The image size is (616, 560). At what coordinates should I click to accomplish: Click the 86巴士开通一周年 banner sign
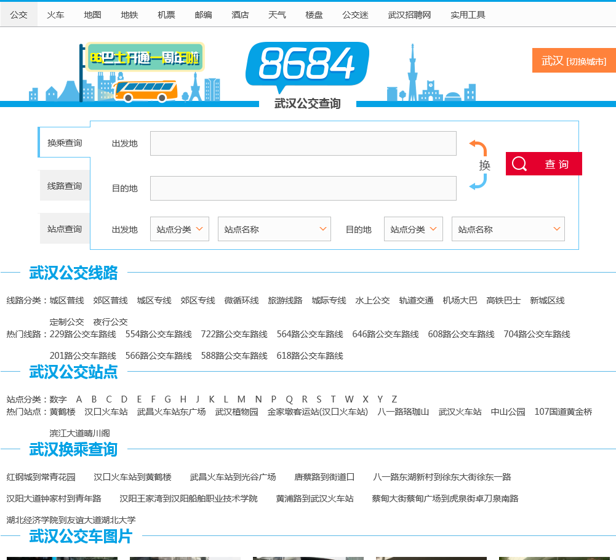(x=145, y=57)
